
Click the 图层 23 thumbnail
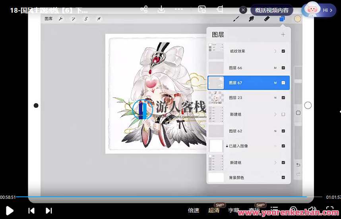coord(216,98)
